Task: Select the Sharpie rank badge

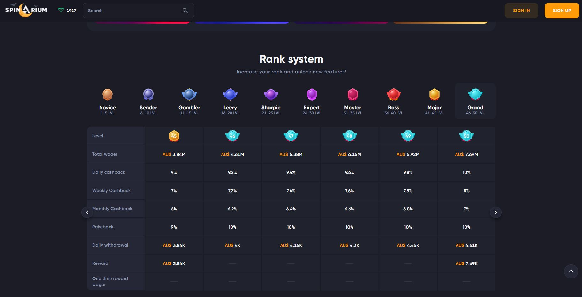Action: [x=271, y=95]
